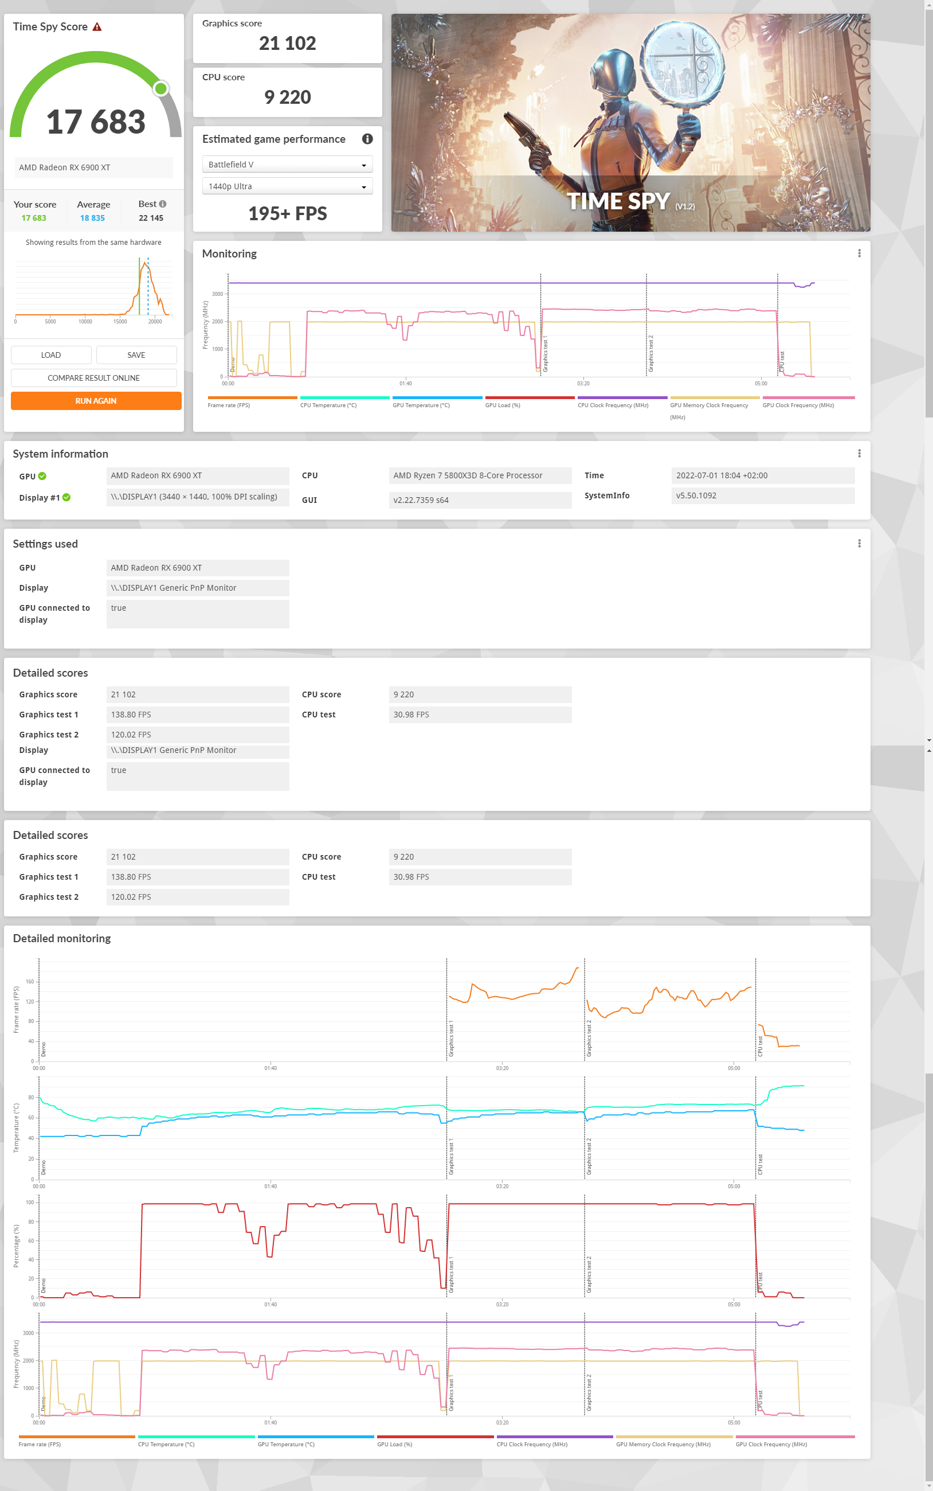Click GPU Load red swatch in Detailed monitoring legend
The width and height of the screenshot is (933, 1491).
435,1437
